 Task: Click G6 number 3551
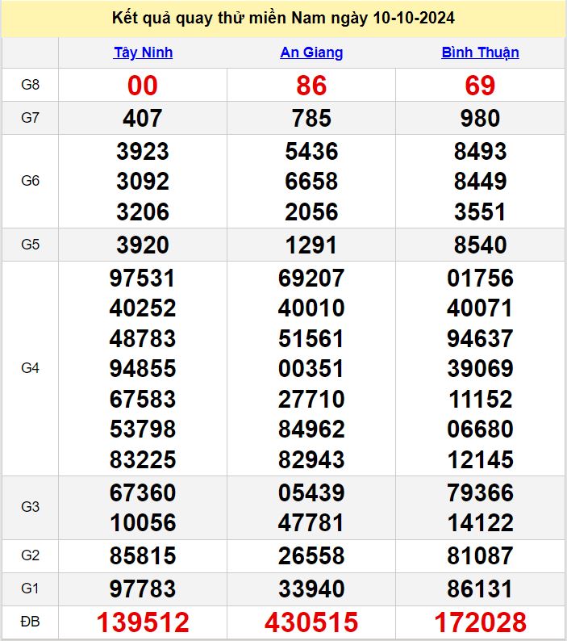click(480, 212)
